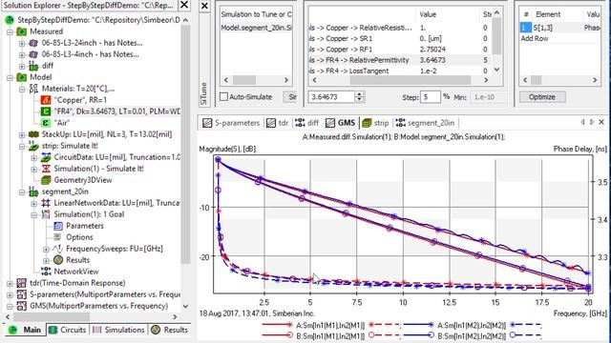Screen dimensions: 611x343
Task: Click the Min value field
Action: click(x=488, y=97)
